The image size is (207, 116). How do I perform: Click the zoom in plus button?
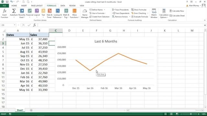(x=199, y=114)
